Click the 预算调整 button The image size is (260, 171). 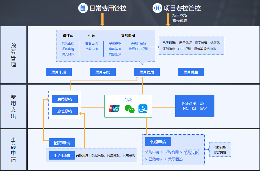[191, 72]
